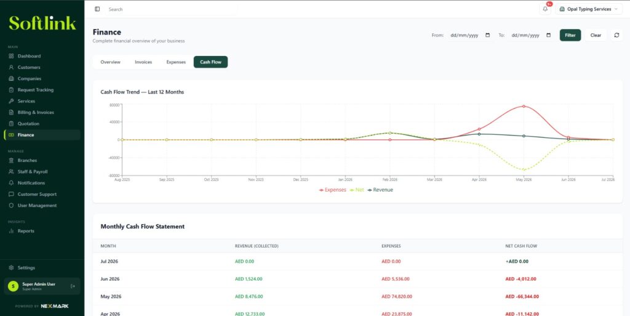Expand the Opal Typing Services dropdown

click(589, 9)
